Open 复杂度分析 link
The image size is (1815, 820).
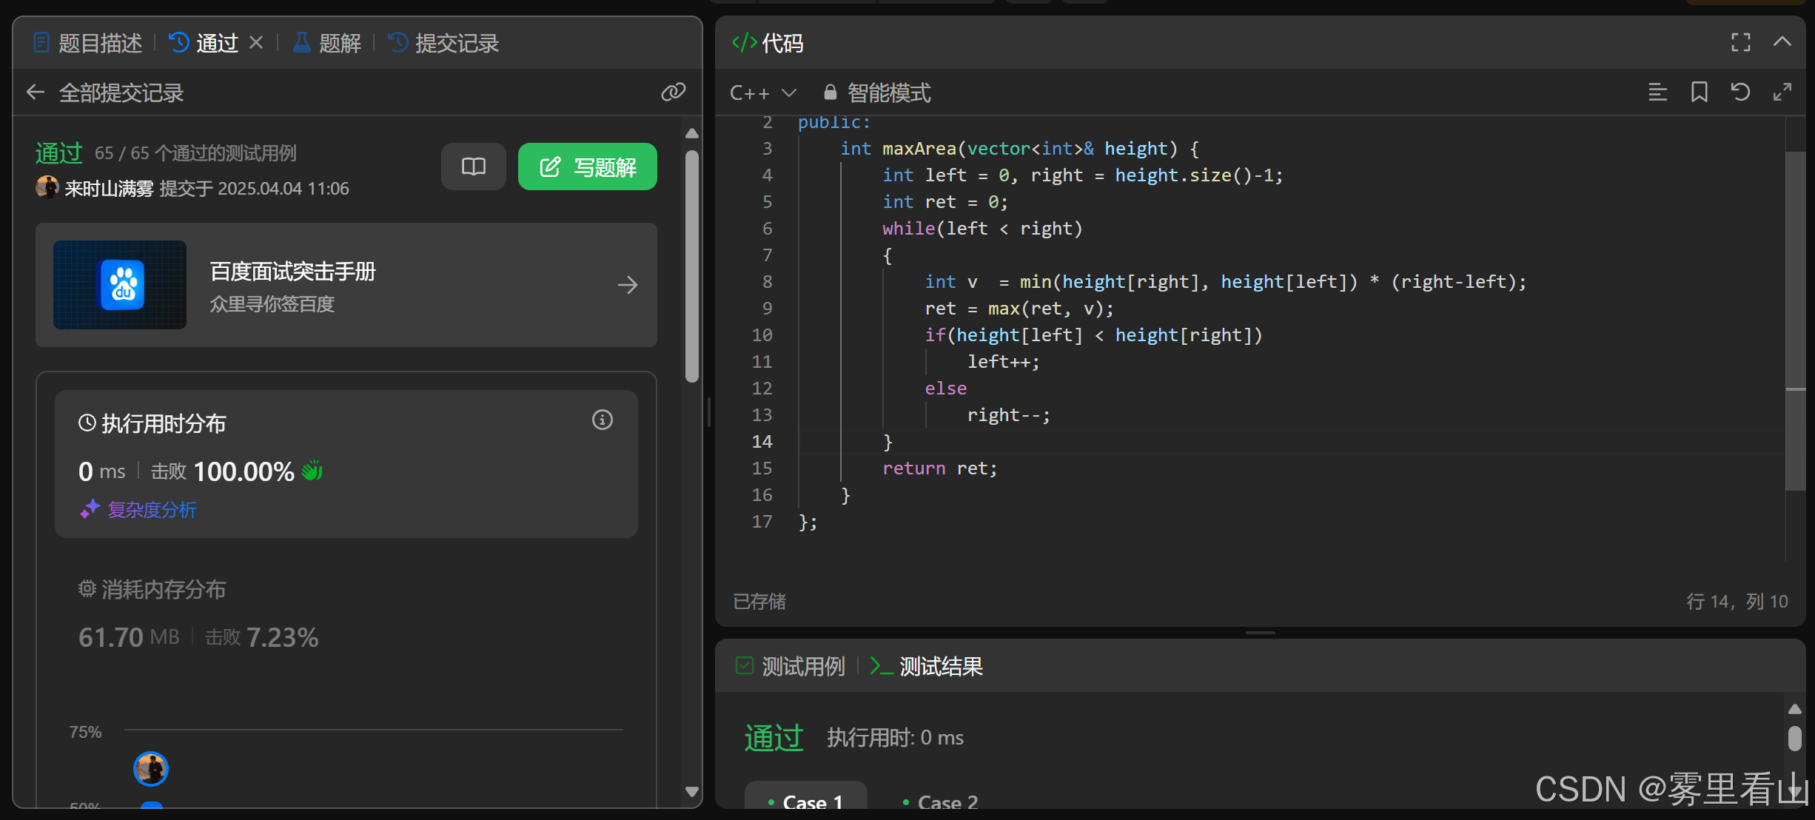point(152,509)
